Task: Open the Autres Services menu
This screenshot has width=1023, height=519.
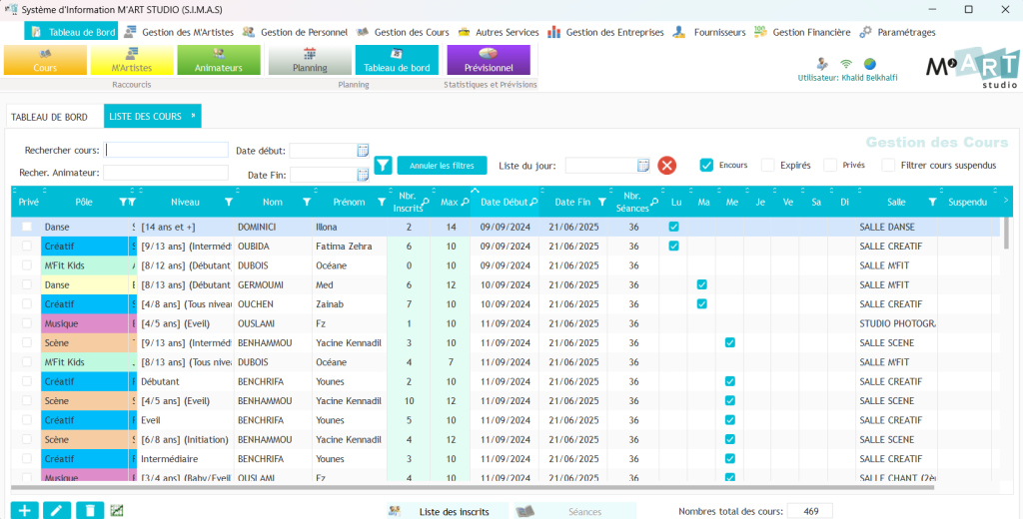Action: tap(499, 32)
